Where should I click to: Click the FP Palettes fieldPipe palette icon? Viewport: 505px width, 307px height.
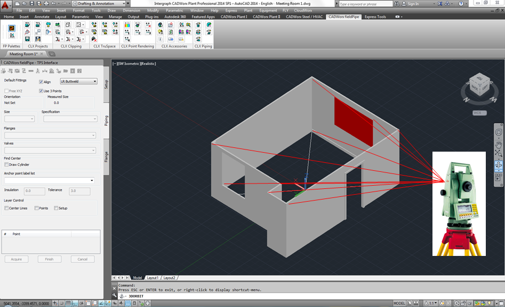(12, 28)
